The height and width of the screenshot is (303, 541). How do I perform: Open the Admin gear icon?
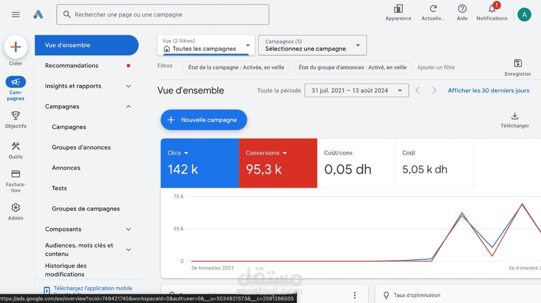[16, 207]
